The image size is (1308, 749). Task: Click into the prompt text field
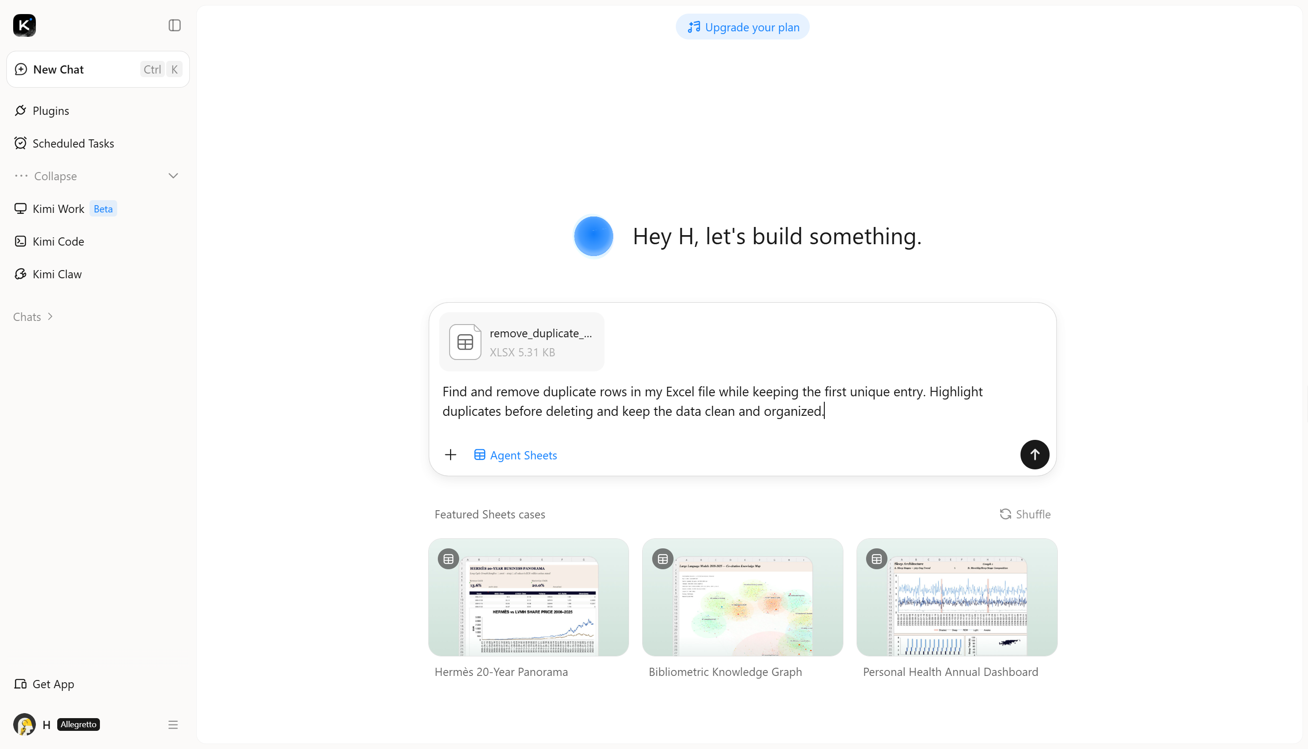(x=742, y=401)
